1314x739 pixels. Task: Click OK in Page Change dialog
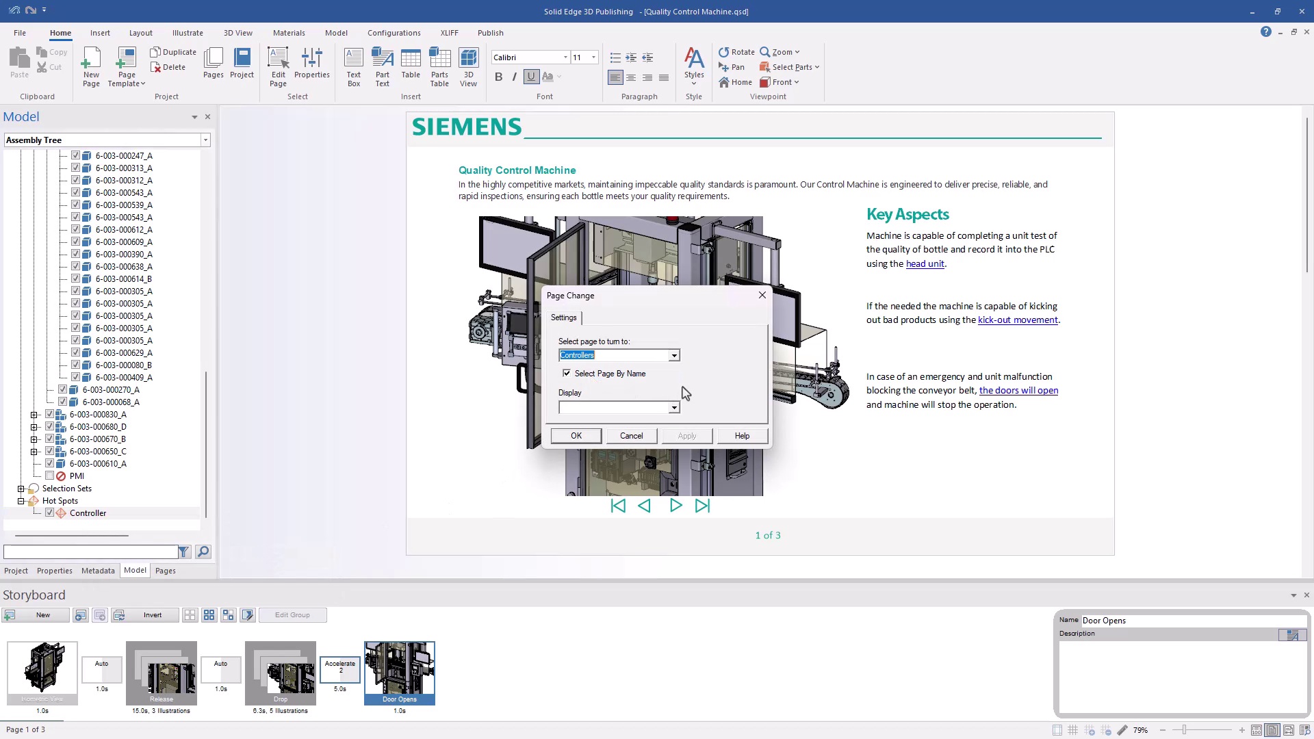576,436
